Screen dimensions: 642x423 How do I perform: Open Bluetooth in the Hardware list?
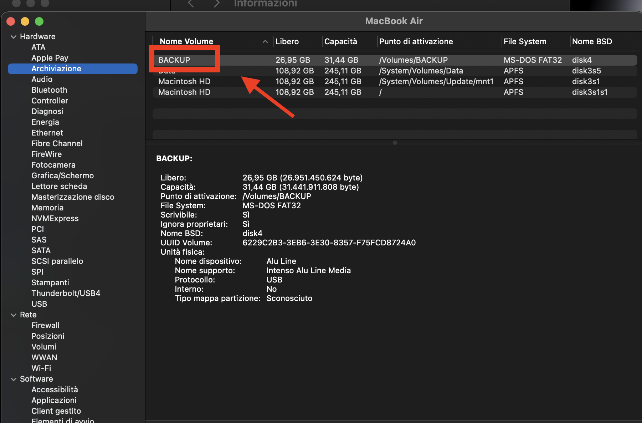point(49,90)
